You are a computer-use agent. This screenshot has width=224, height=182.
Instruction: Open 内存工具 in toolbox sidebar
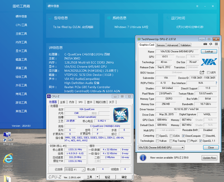21,42
